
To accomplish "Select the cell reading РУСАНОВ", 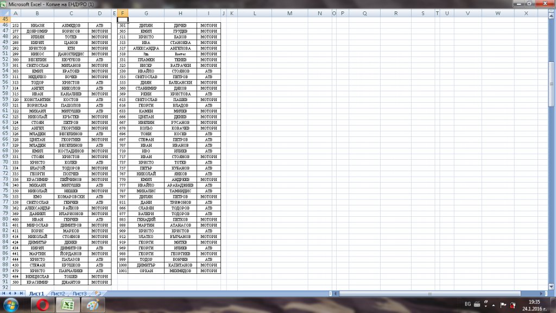I will coord(180,122).
